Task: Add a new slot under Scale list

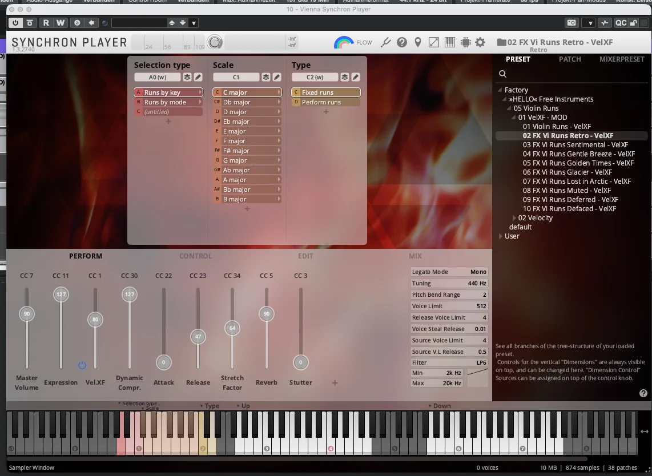Action: tap(247, 209)
